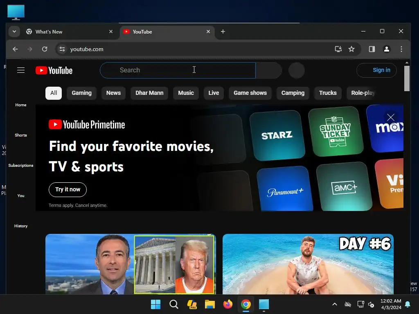Open the This PC desktop icon
419x314 pixels.
point(16,12)
